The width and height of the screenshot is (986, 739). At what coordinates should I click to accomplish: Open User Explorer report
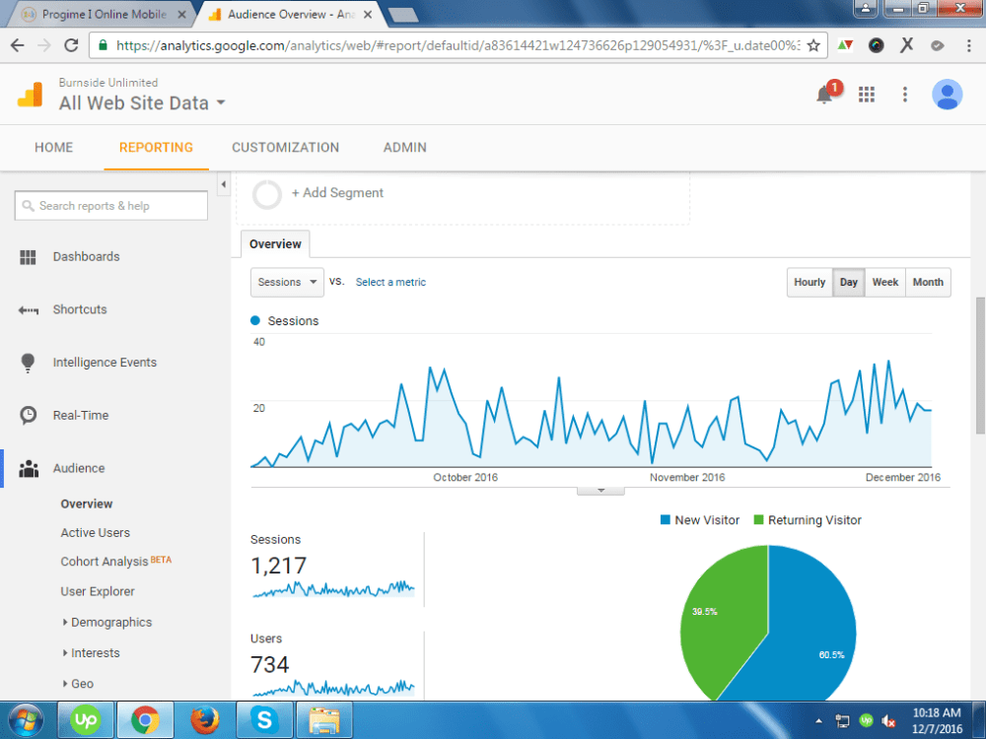click(x=98, y=592)
